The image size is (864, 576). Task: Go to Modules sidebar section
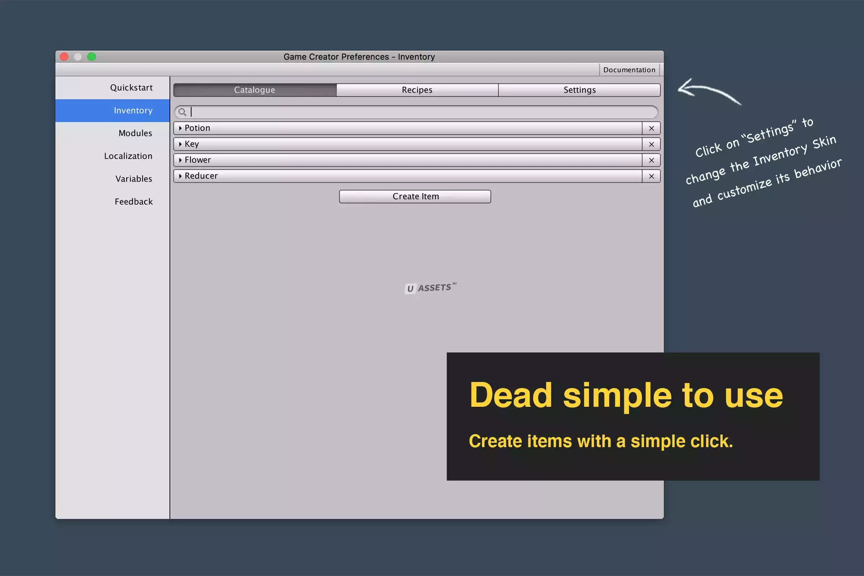[135, 133]
